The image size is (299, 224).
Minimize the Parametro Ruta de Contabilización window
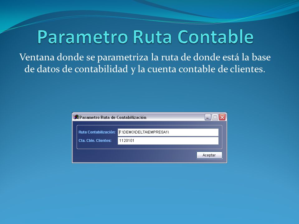[x=208, y=117]
